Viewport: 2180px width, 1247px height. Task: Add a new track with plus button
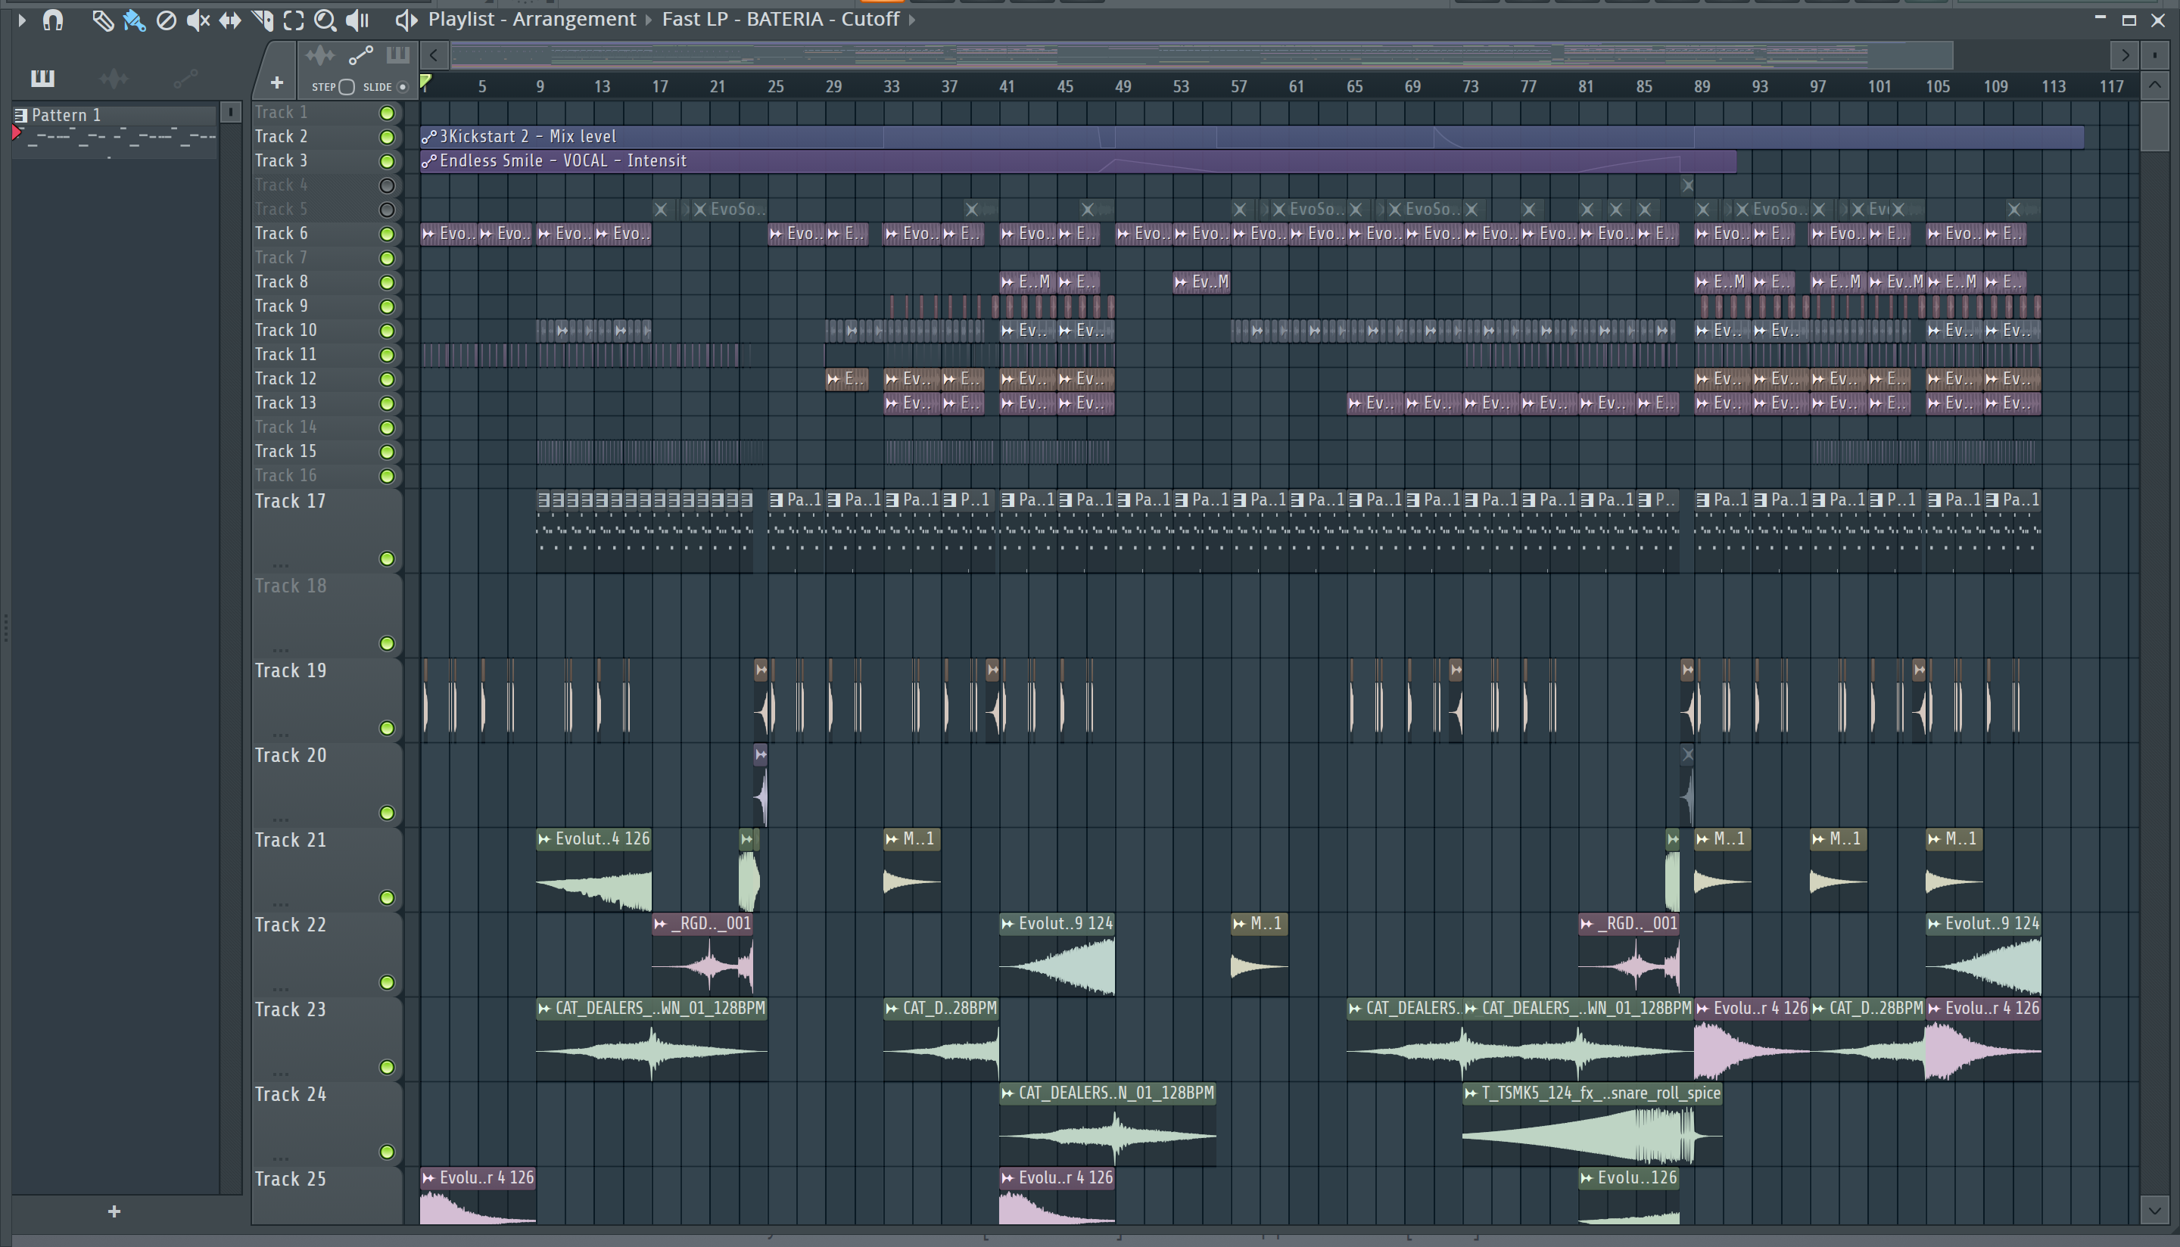pyautogui.click(x=276, y=83)
